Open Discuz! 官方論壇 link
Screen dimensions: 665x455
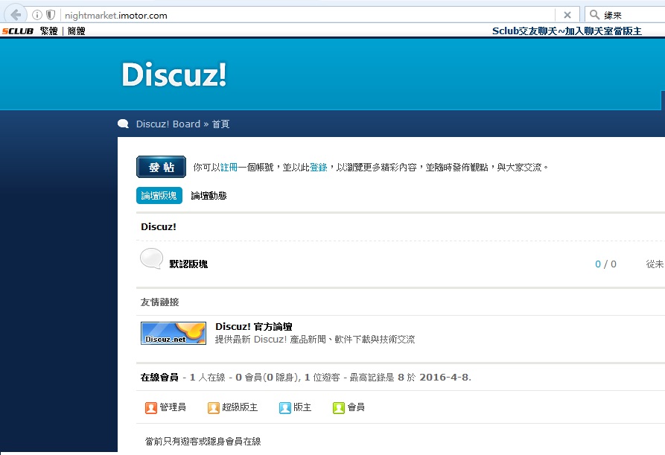point(254,326)
